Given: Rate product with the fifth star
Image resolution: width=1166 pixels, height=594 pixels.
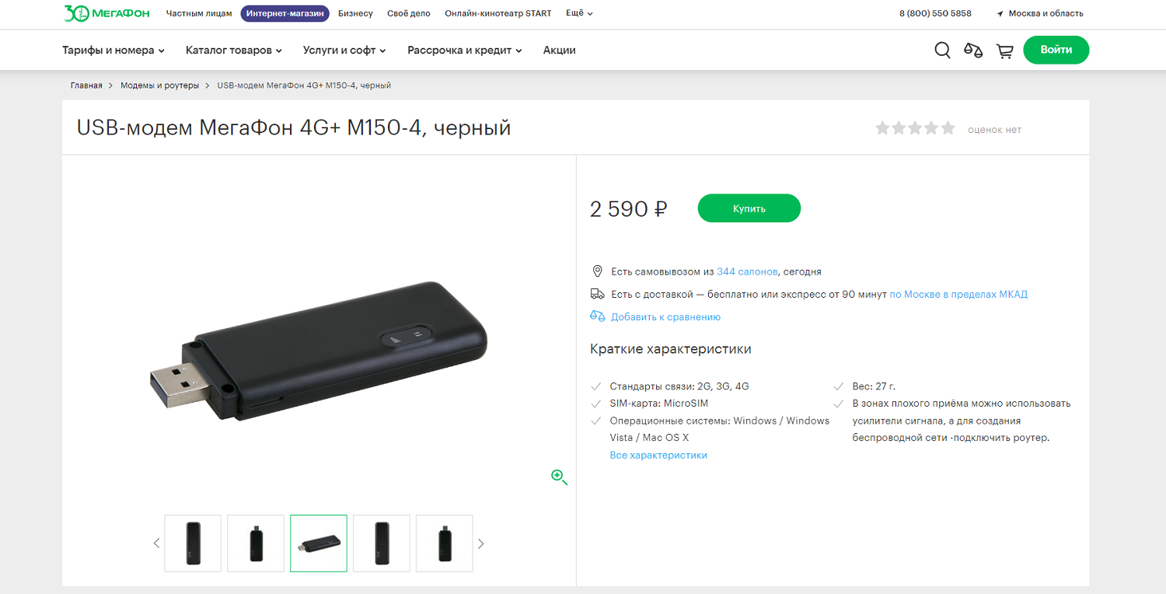Looking at the screenshot, I should click(x=948, y=128).
